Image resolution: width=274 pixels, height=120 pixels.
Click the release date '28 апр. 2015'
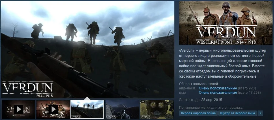tap(211, 100)
